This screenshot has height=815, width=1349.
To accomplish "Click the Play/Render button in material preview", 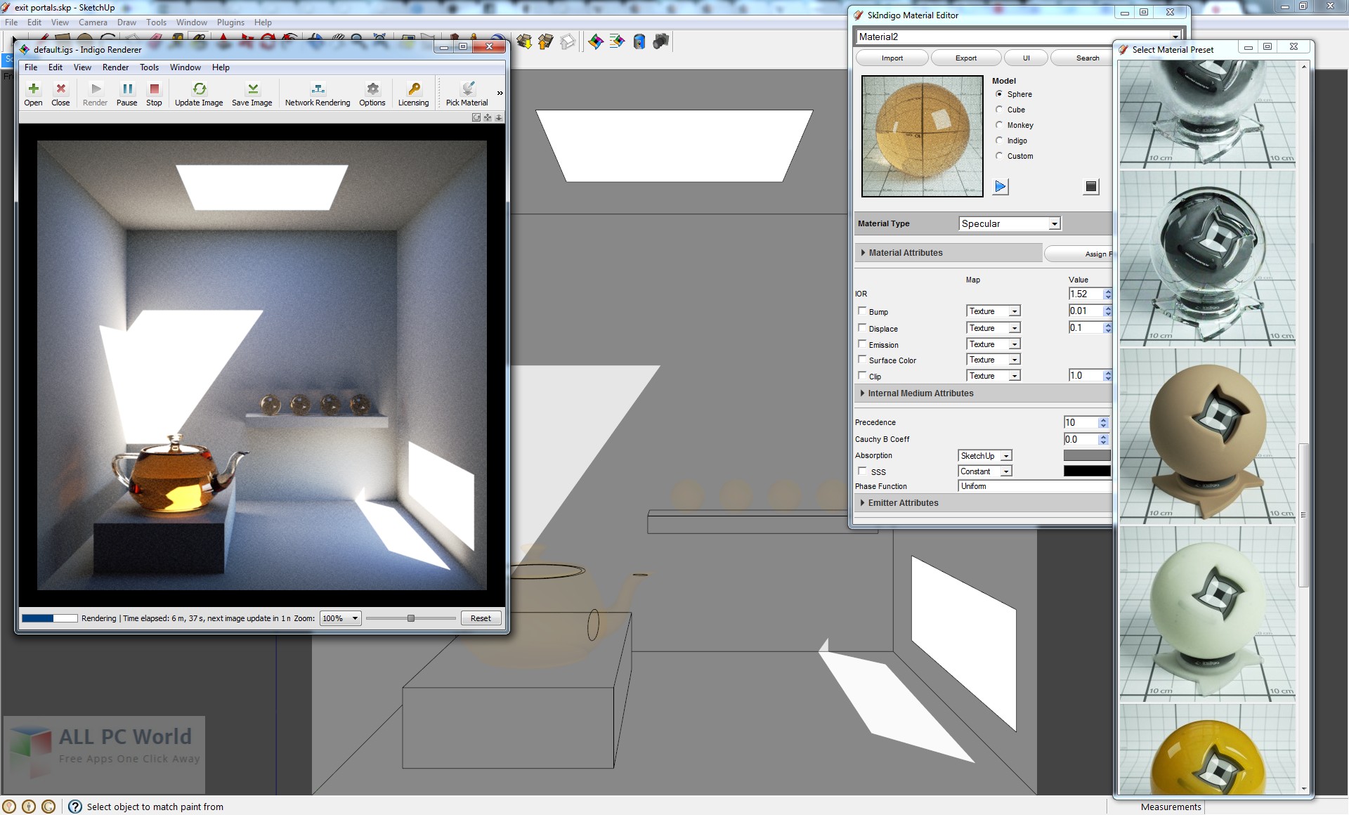I will point(999,185).
